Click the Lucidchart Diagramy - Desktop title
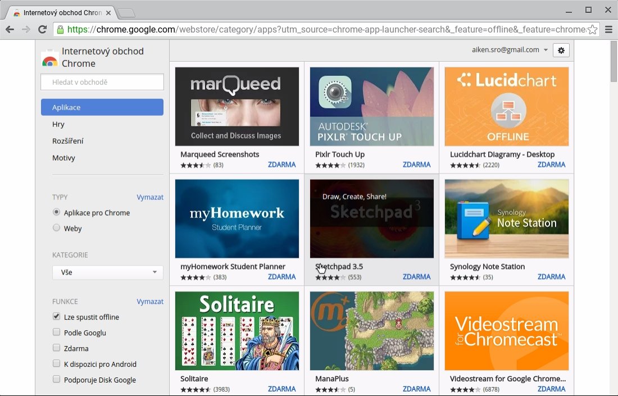The width and height of the screenshot is (618, 396). tap(502, 154)
